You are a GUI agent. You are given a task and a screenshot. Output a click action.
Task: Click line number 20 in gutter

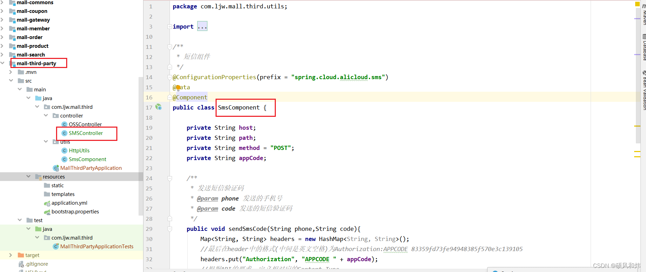click(x=149, y=138)
